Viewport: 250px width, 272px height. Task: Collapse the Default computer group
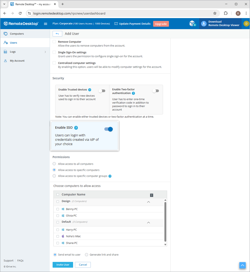(x=148, y=223)
